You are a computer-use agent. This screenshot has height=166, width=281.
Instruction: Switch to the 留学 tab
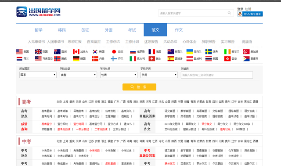click(x=39, y=30)
